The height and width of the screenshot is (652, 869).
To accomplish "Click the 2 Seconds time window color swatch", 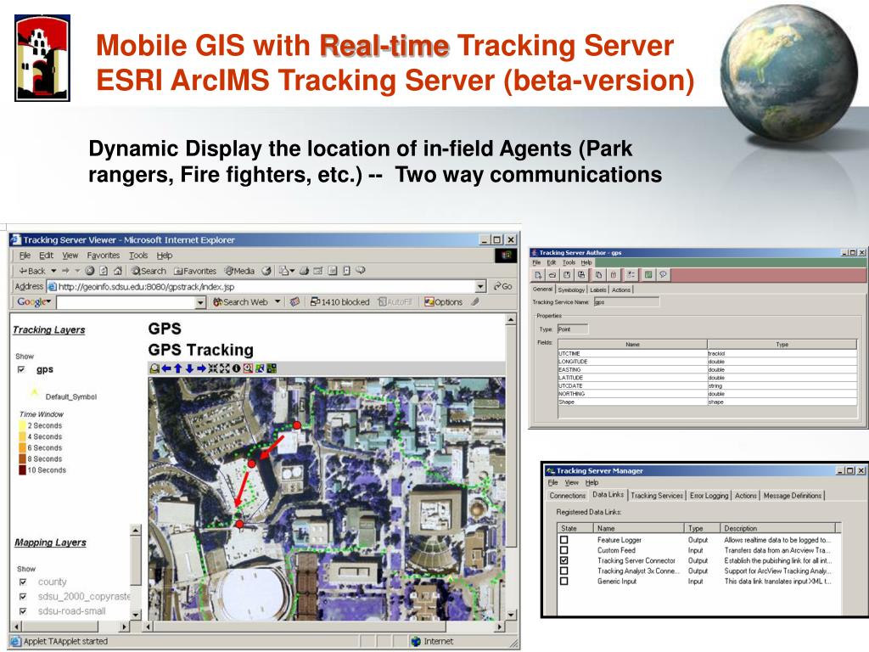I will pos(22,426).
